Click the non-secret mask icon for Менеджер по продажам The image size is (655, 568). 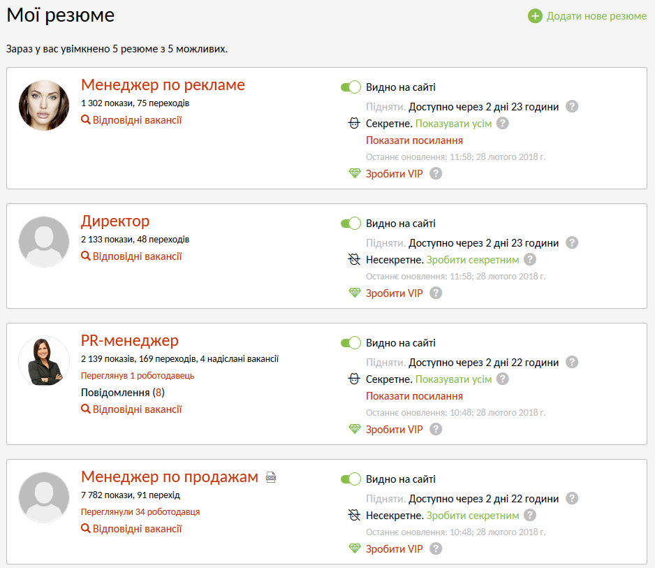pos(355,516)
